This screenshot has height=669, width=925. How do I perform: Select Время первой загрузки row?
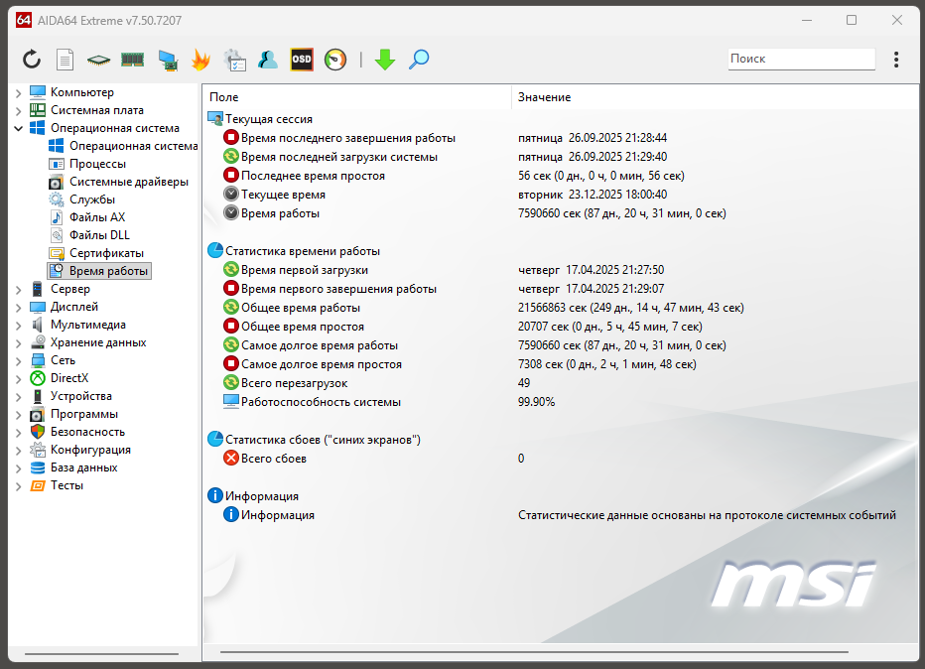pyautogui.click(x=561, y=270)
